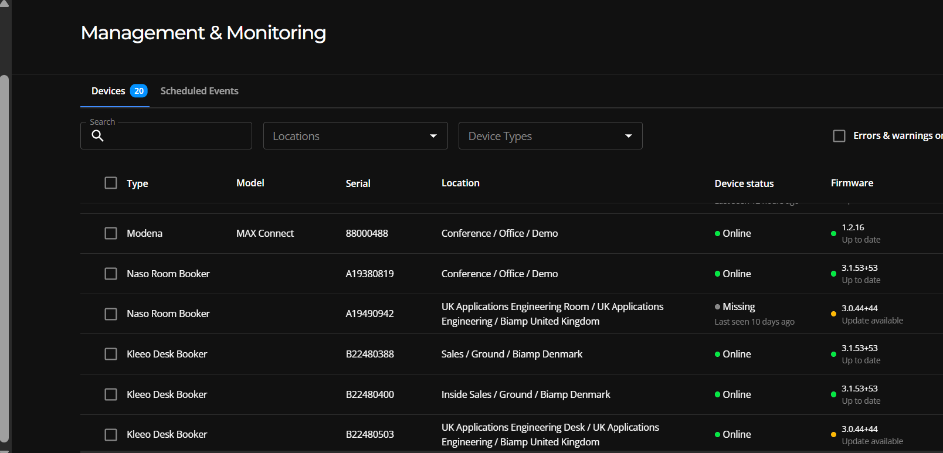Click the Missing status text

tap(739, 306)
